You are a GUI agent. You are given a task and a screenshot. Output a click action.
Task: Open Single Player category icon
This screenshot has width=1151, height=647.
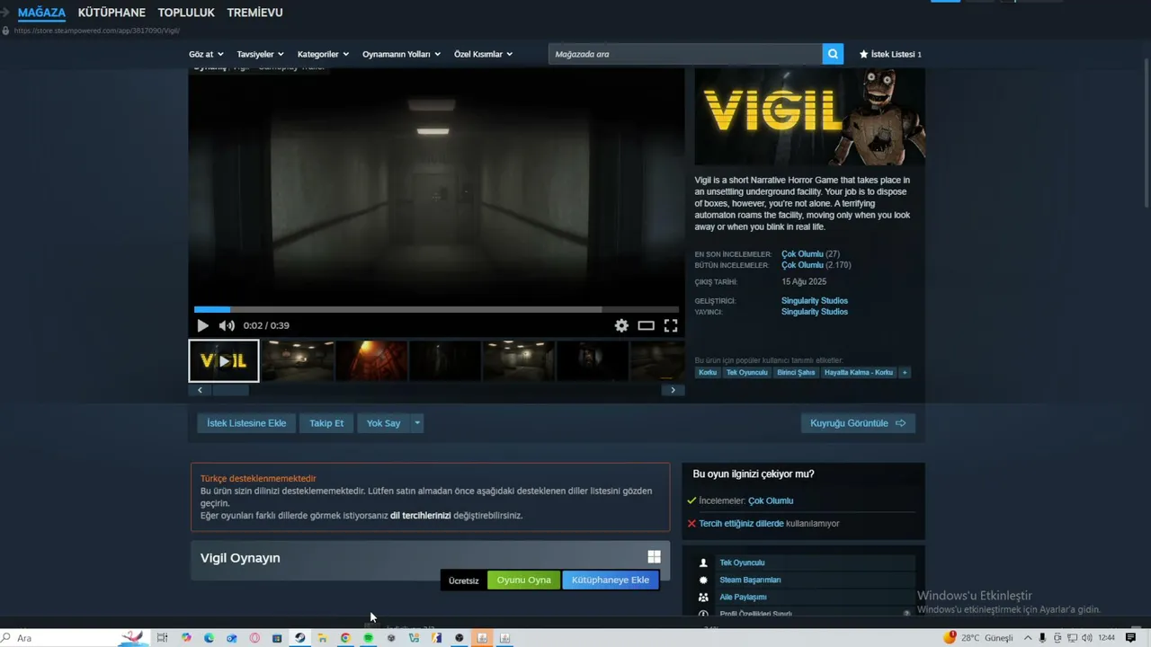pos(703,563)
